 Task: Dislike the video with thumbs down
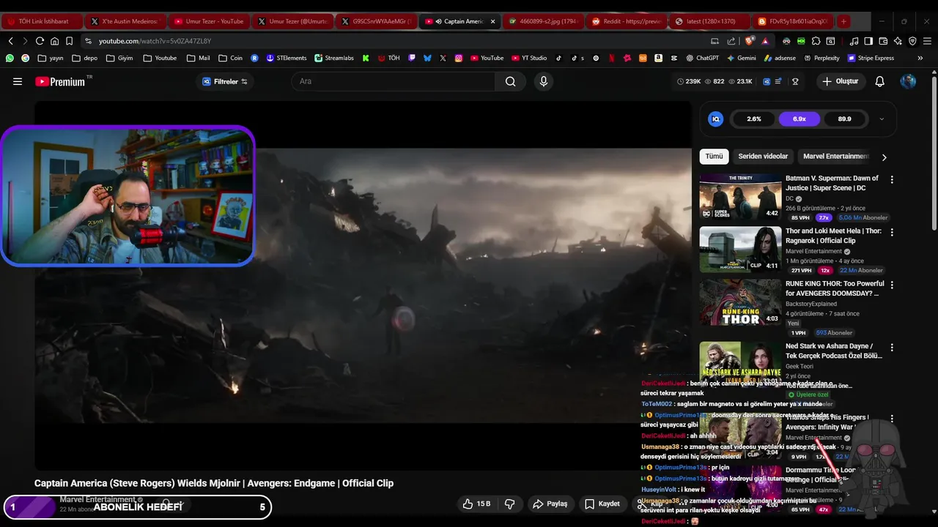pos(509,504)
